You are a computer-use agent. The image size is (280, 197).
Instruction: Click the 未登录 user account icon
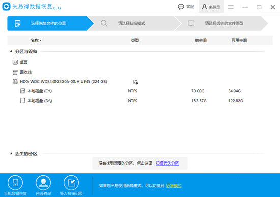204,7
